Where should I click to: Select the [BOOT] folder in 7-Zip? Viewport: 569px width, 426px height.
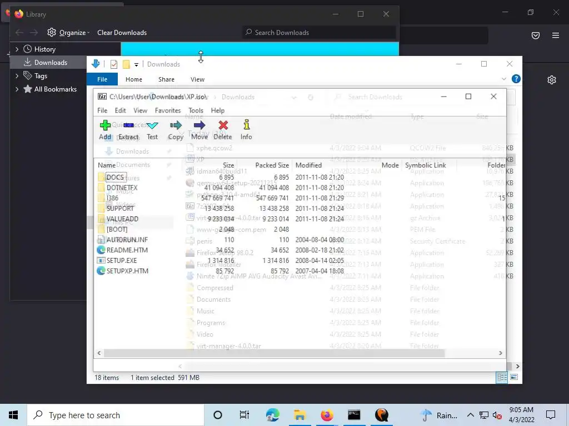[117, 229]
